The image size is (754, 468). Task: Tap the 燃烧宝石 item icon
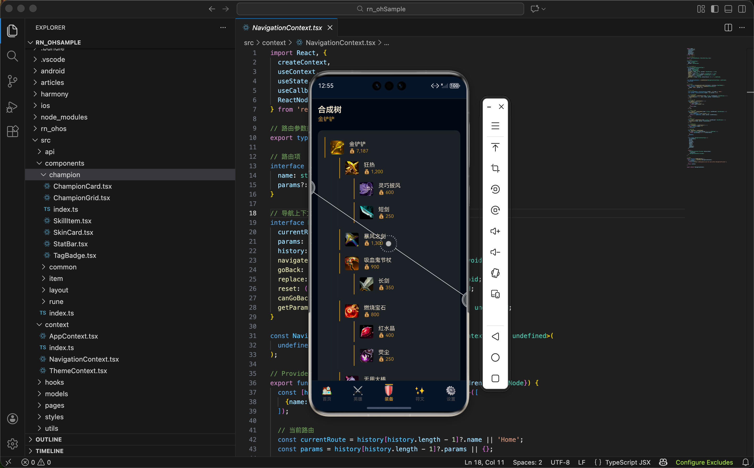(x=352, y=311)
